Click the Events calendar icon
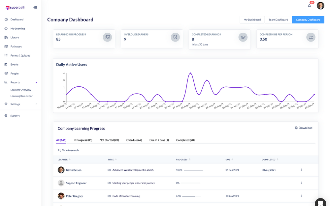Viewport: 330px width, 206px height. (6, 64)
